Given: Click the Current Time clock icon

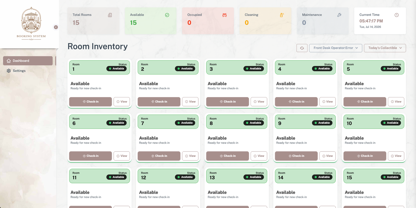Looking at the screenshot, I should (396, 15).
